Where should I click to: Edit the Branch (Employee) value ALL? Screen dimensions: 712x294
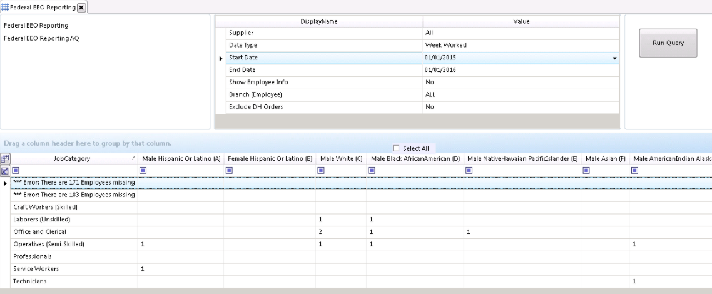[521, 95]
